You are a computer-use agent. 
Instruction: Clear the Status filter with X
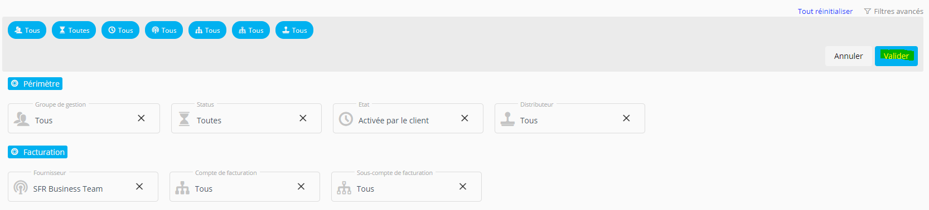tap(303, 118)
